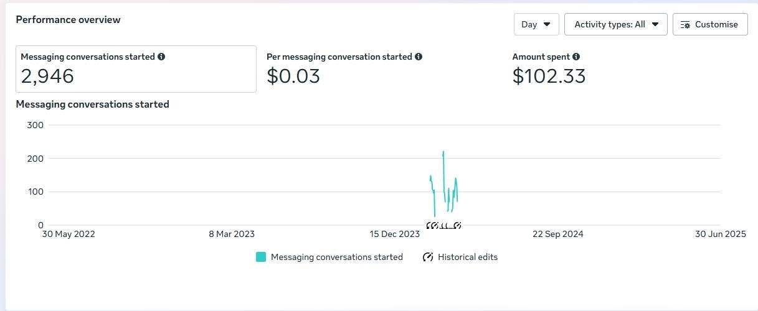Show info tooltip for Amount spent
The width and height of the screenshot is (758, 311).
576,57
